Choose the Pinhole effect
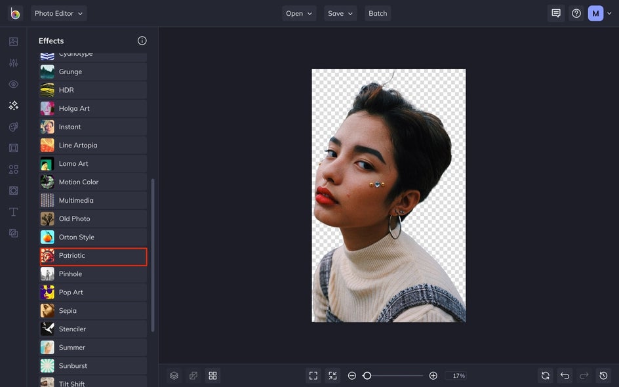Image resolution: width=619 pixels, height=387 pixels. (x=93, y=274)
